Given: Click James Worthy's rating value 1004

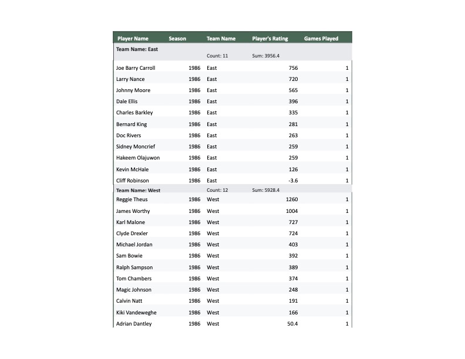Looking at the screenshot, I should (x=292, y=211).
